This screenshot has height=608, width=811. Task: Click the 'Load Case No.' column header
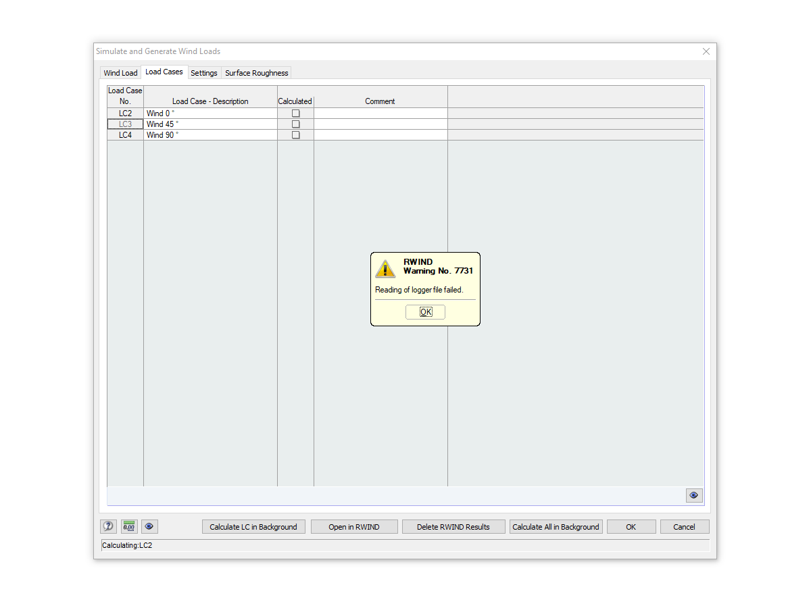click(x=126, y=96)
